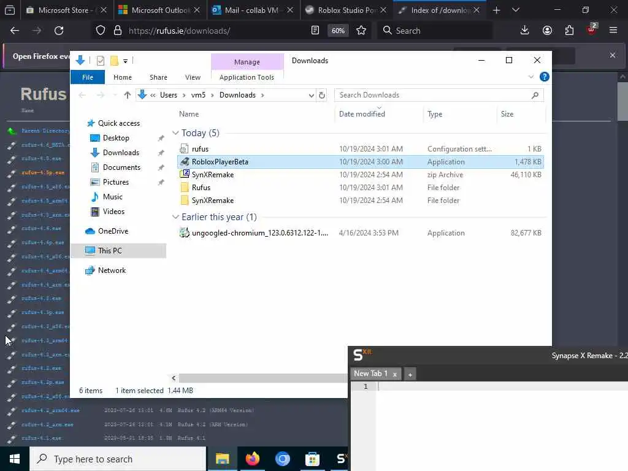
Task: Open address bar history dropdown in Explorer
Action: click(x=311, y=95)
